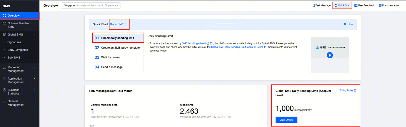
Task: Expand Application Management chevron
Action: click(35, 79)
